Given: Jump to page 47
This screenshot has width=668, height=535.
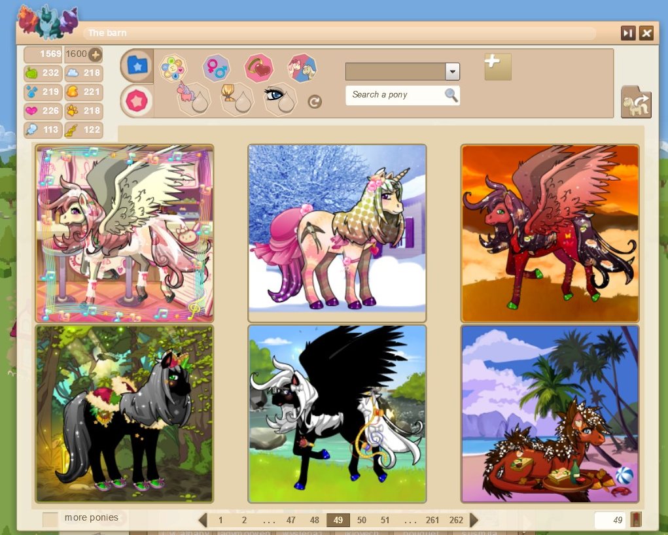Looking at the screenshot, I should (291, 520).
